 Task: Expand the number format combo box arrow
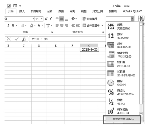(132, 19)
